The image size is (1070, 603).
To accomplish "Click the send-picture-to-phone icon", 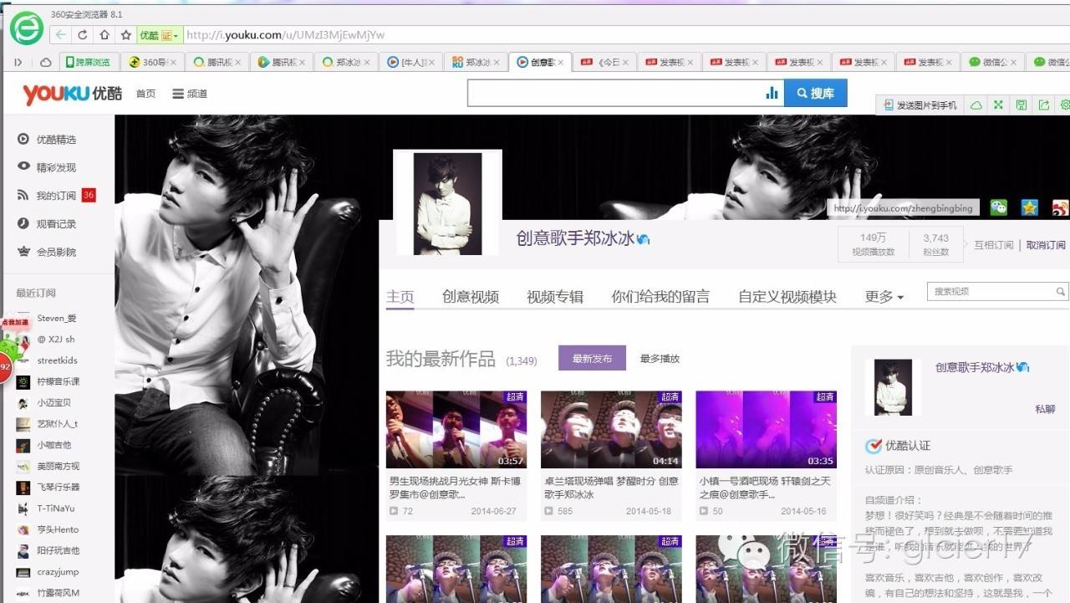I will coord(920,105).
